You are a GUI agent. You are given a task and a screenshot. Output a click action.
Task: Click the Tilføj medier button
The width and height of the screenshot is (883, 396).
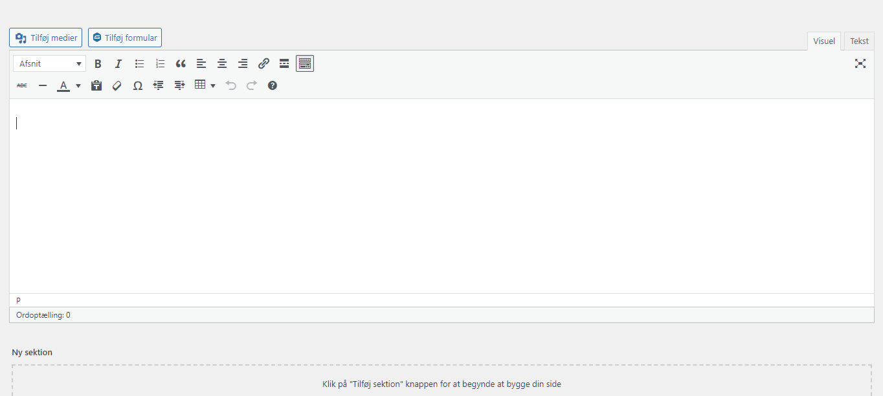tap(46, 38)
